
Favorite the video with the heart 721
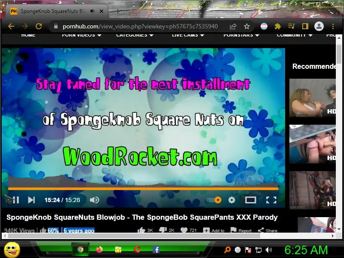click(x=188, y=230)
